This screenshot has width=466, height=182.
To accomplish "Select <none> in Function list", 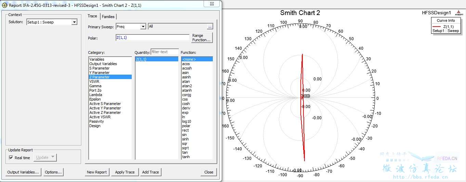I will point(197,59).
